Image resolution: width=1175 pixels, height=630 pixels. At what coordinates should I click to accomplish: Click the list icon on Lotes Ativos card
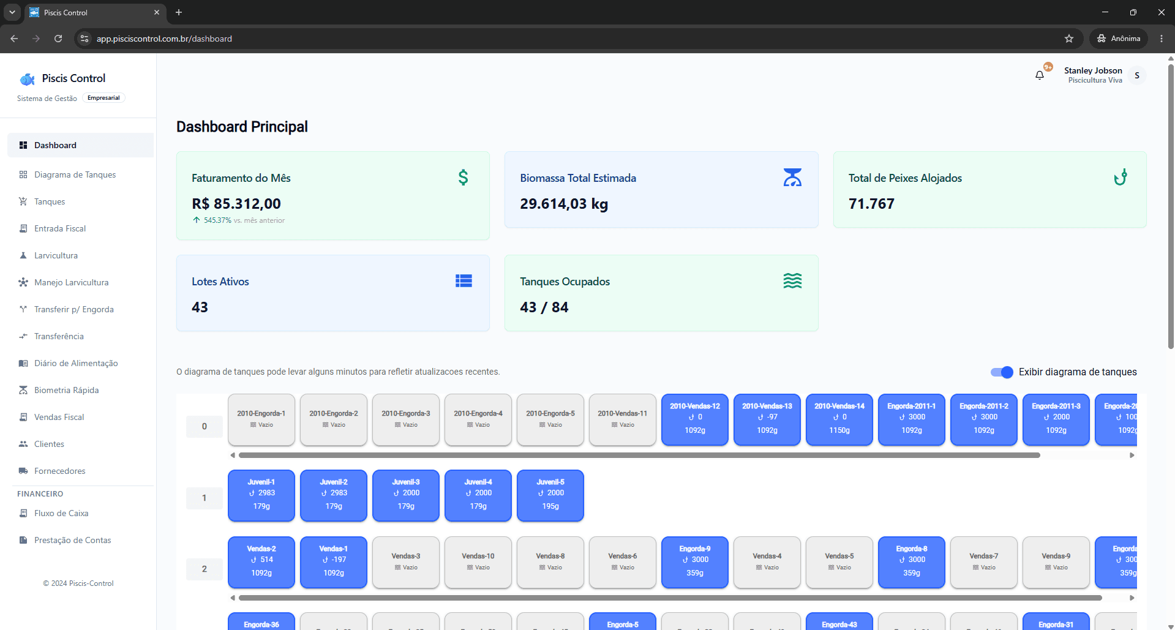click(x=464, y=281)
